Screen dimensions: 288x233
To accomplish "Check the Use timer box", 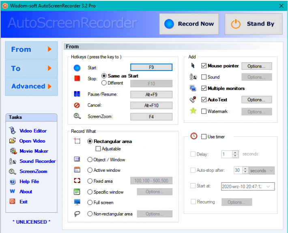I will click(x=204, y=137).
